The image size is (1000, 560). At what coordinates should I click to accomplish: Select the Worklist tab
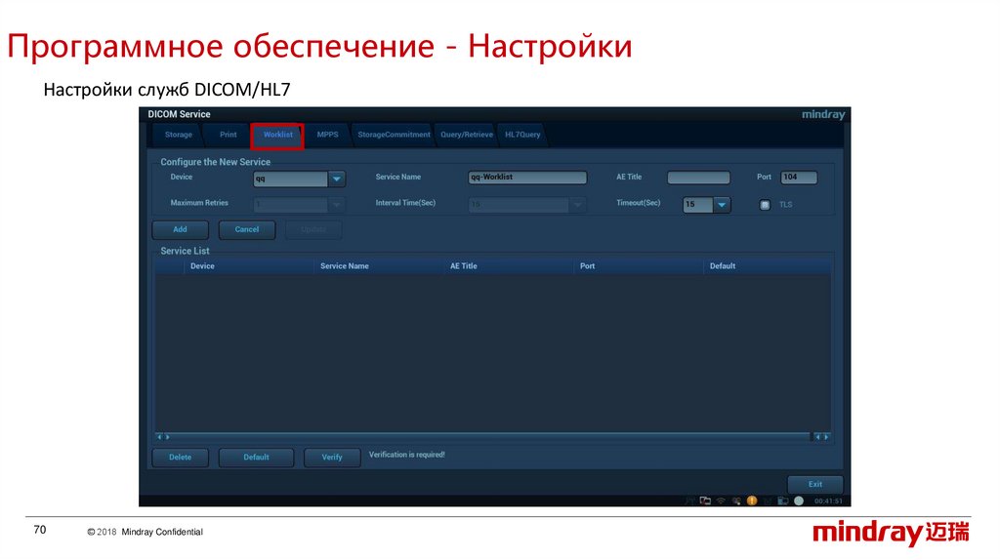(277, 135)
